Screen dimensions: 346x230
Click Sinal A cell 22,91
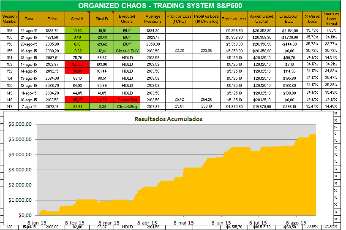point(77,106)
